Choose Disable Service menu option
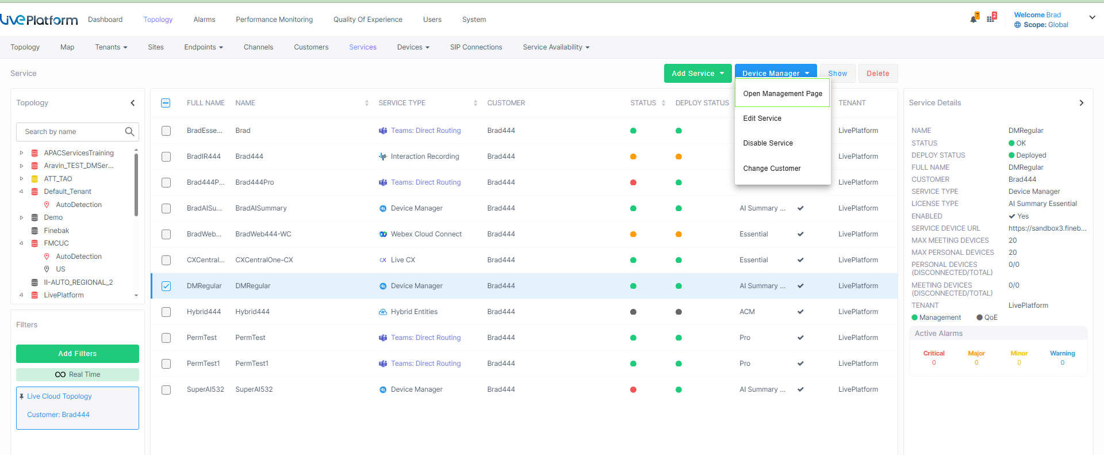 pyautogui.click(x=768, y=143)
